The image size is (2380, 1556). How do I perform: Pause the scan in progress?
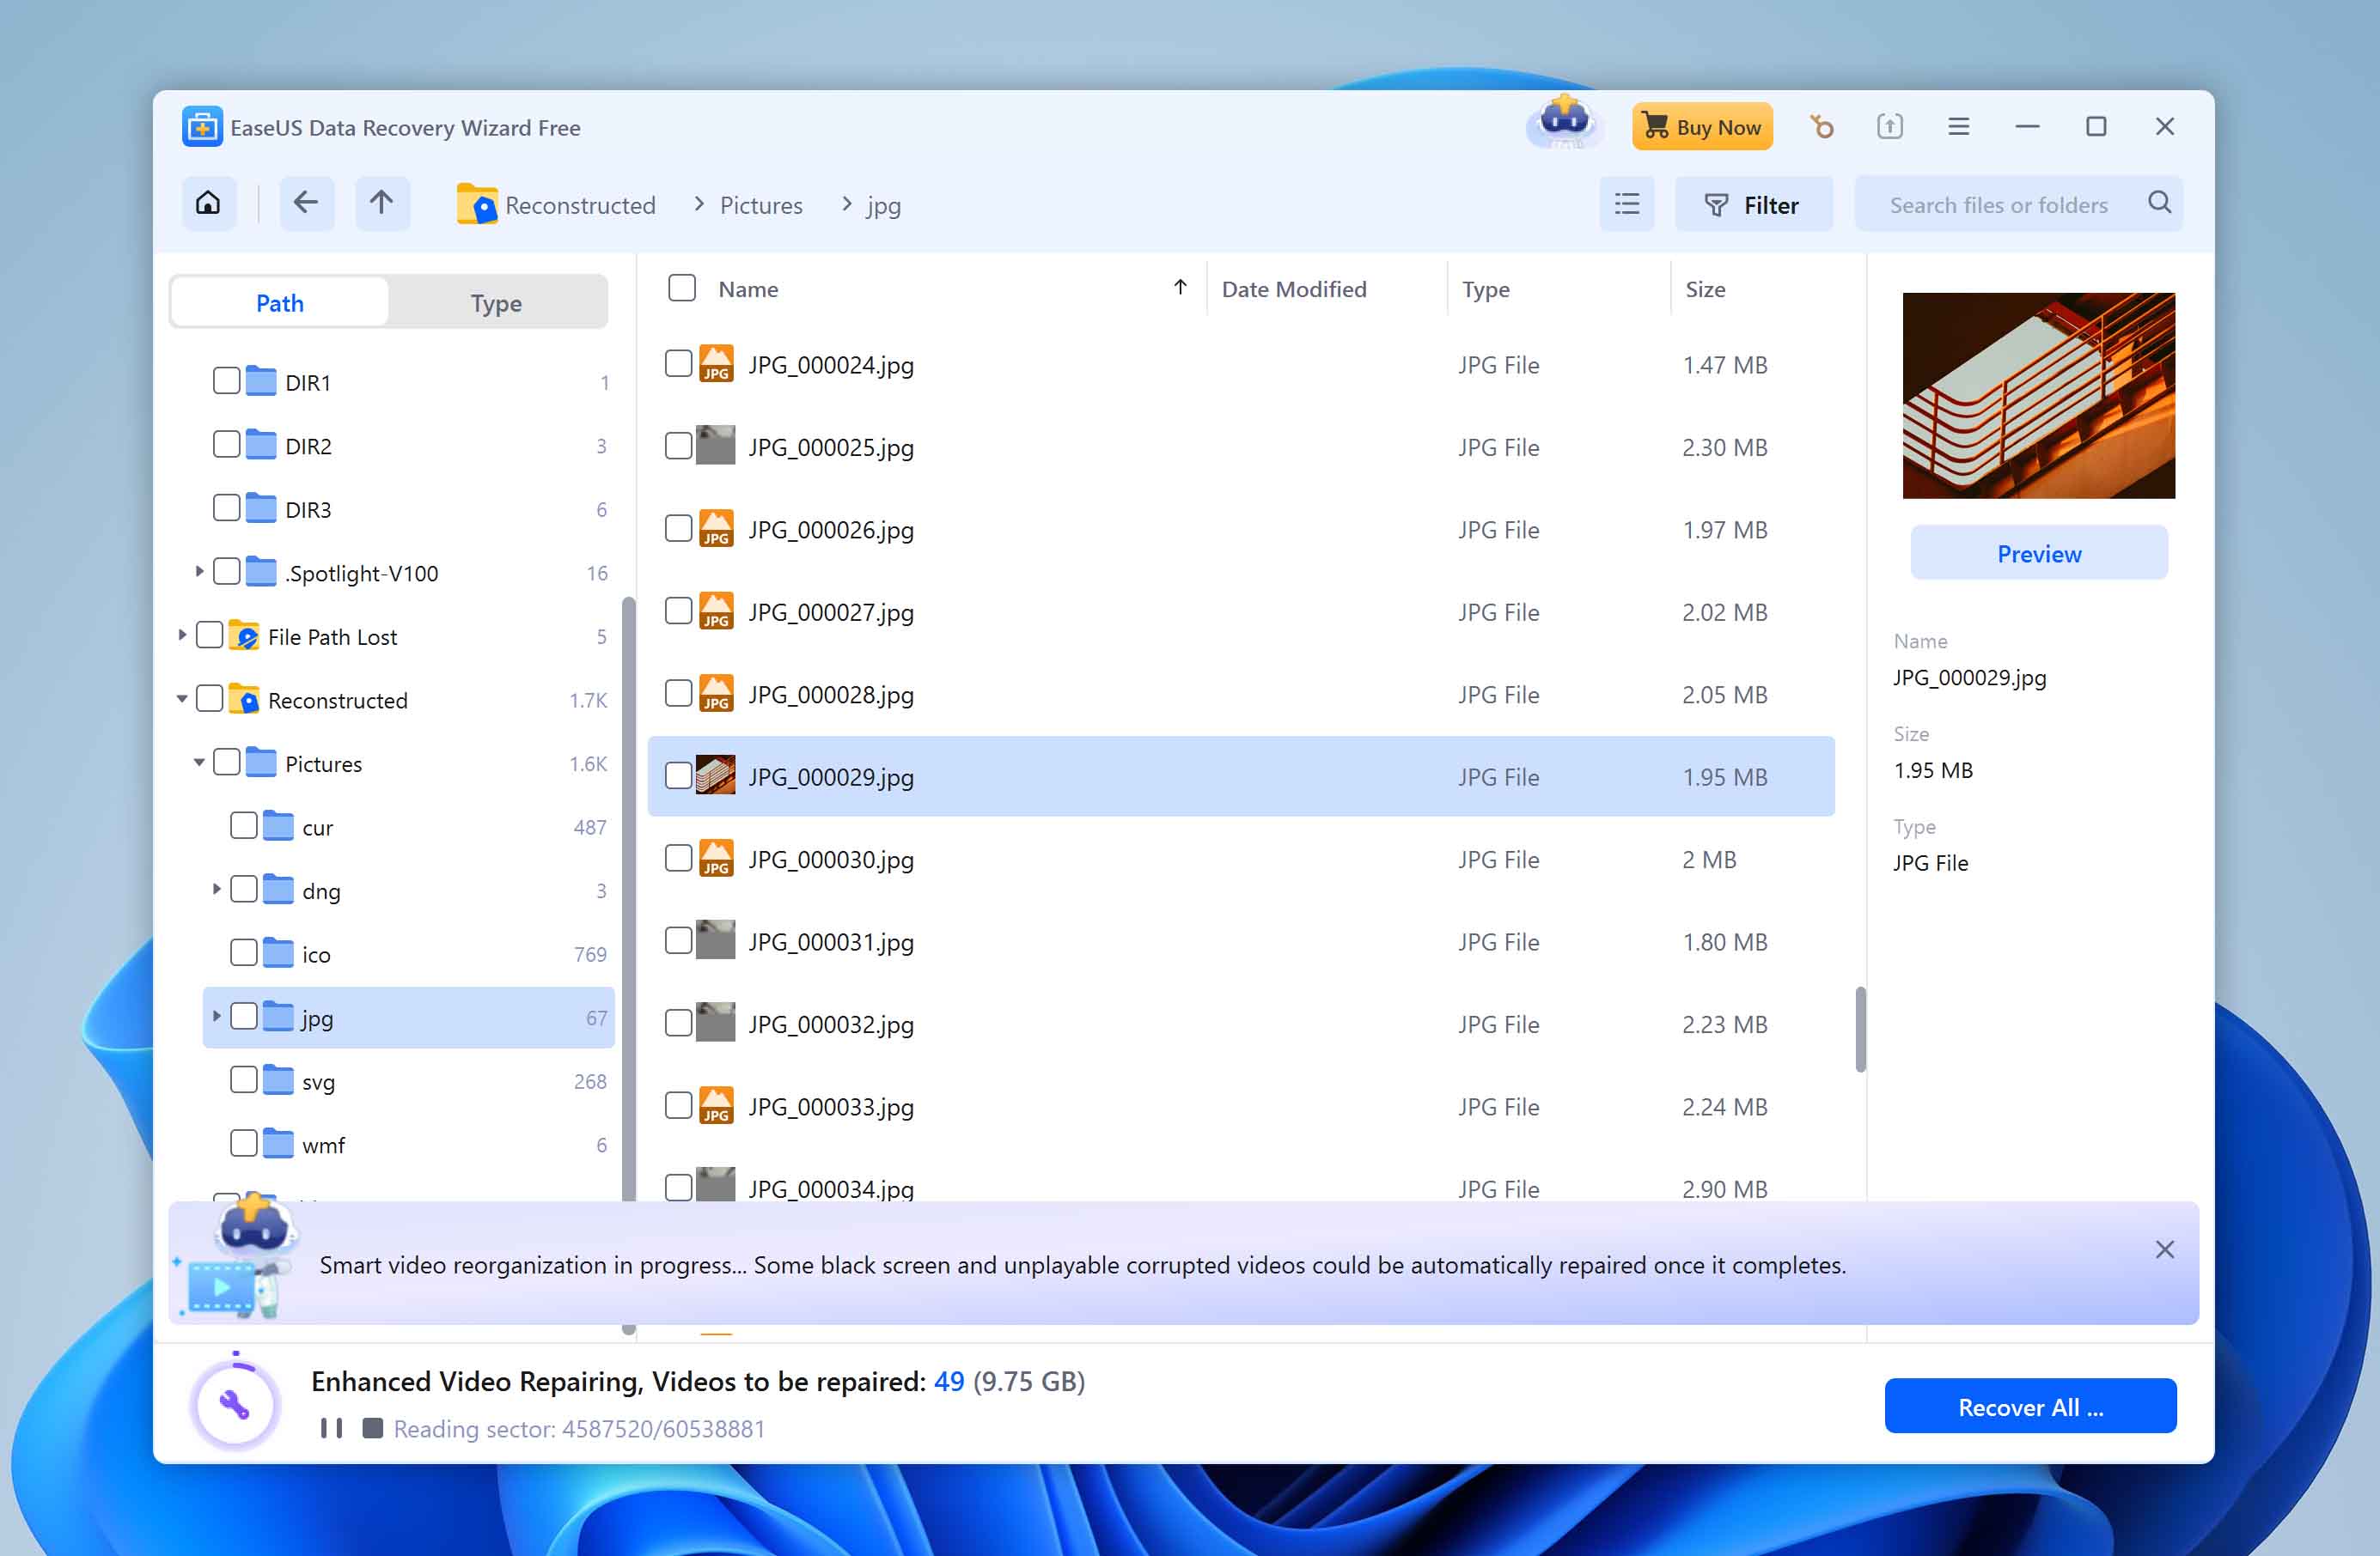coord(331,1427)
